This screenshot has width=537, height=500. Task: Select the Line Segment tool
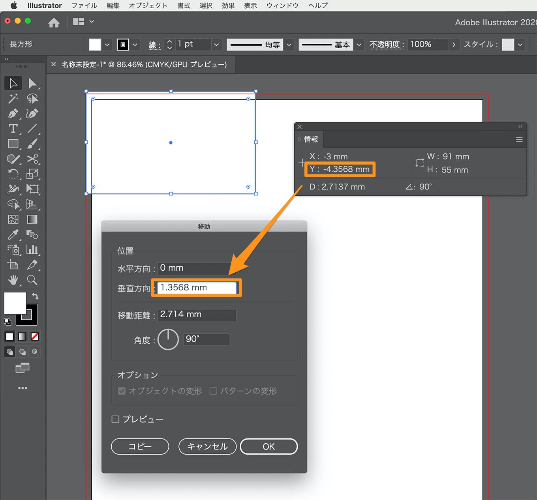pyautogui.click(x=32, y=129)
